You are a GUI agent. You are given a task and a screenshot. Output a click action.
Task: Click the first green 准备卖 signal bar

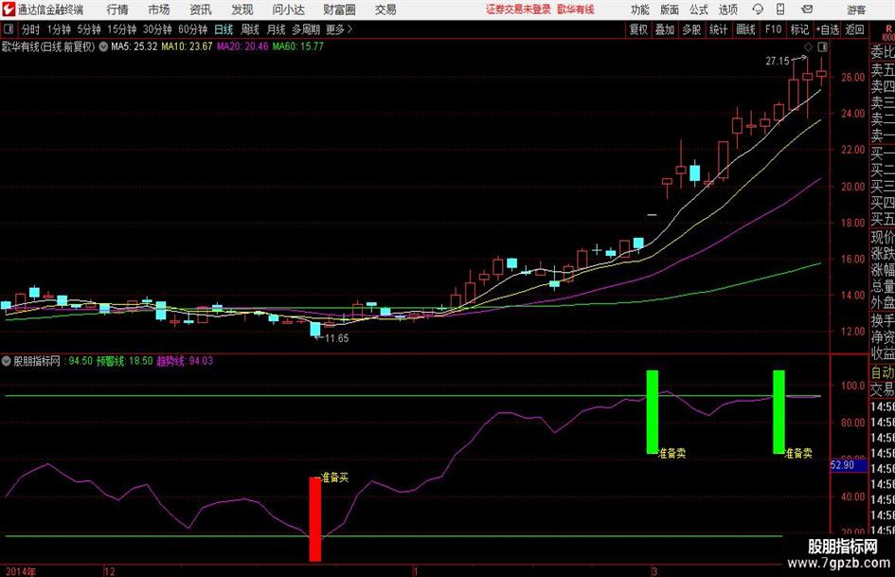tap(652, 412)
